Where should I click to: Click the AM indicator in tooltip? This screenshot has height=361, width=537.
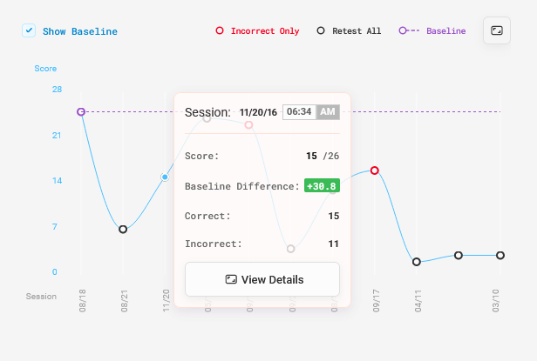tap(328, 112)
